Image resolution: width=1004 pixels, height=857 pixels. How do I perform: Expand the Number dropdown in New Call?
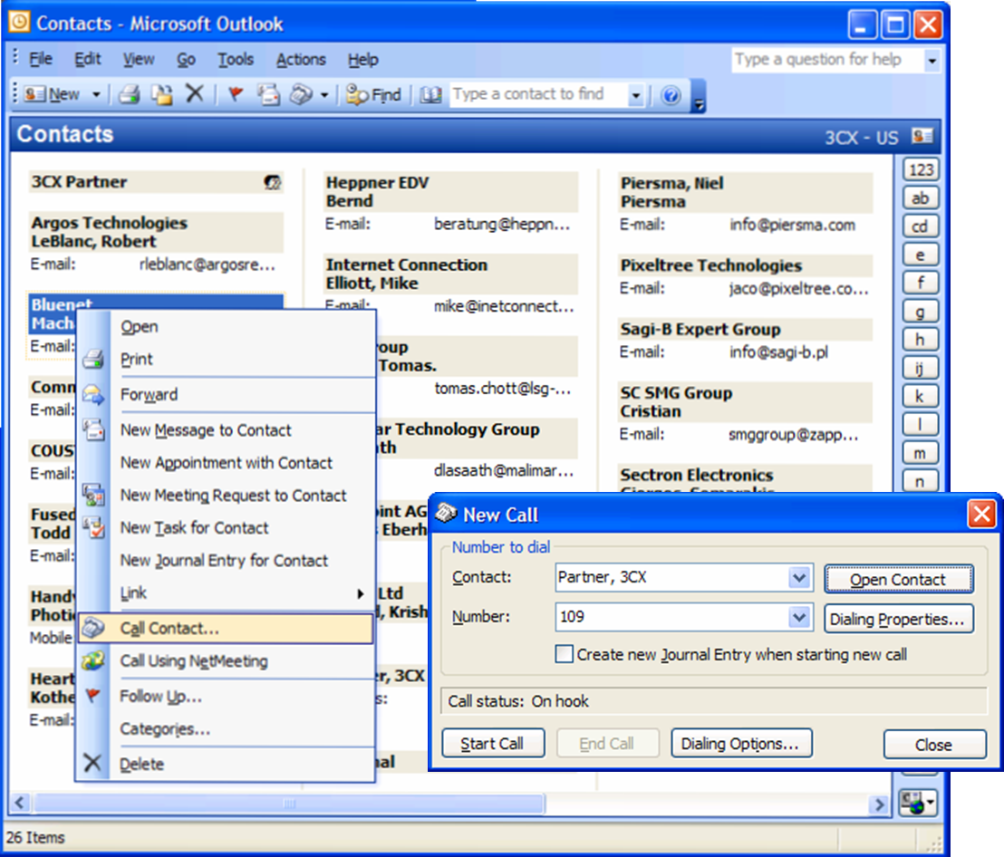pyautogui.click(x=799, y=618)
